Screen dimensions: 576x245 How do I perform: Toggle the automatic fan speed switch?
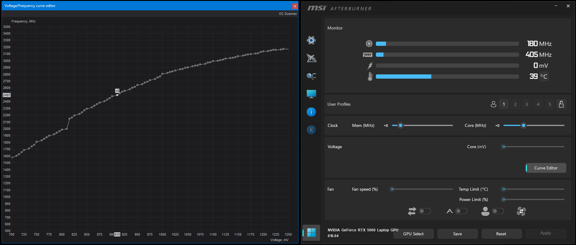(x=461, y=211)
